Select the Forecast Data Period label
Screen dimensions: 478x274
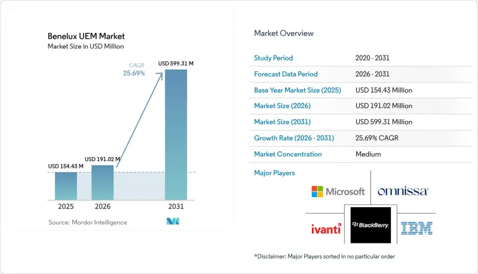coord(286,74)
